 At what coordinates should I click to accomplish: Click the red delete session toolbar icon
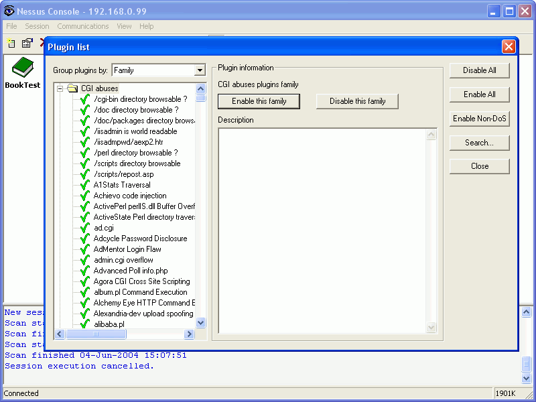pyautogui.click(x=42, y=41)
